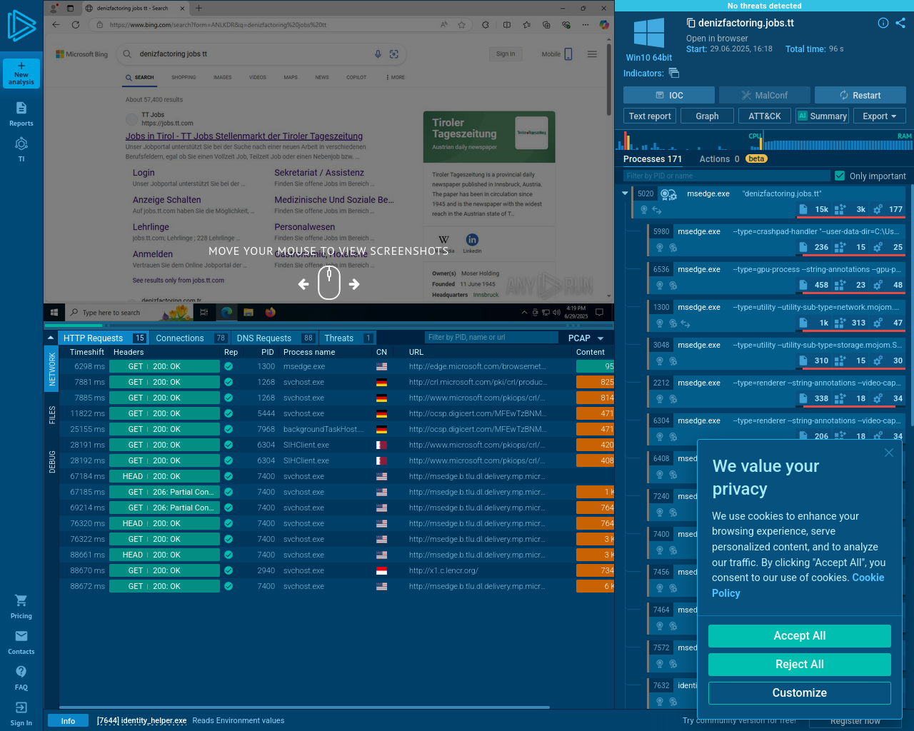Focus the Filter by PID or name field
Viewport: 914px width, 731px height.
[x=726, y=176]
